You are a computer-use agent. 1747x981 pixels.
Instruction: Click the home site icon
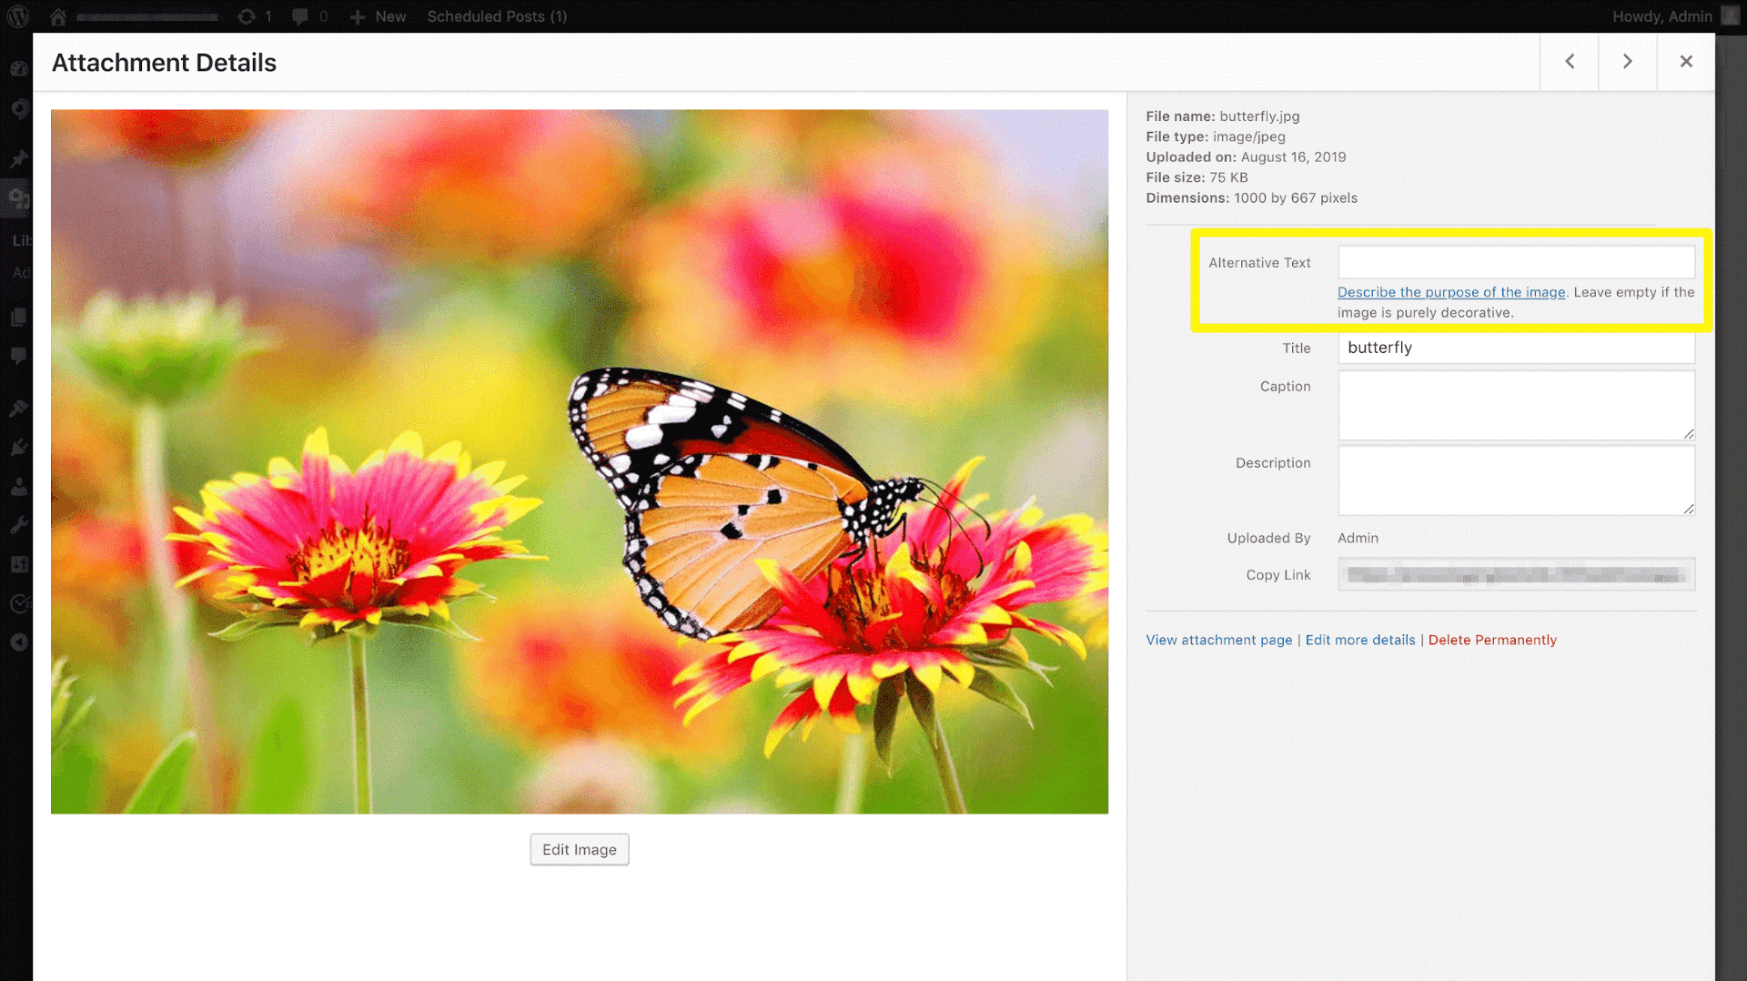tap(58, 16)
